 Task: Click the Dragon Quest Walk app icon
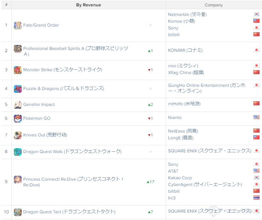click(17, 152)
